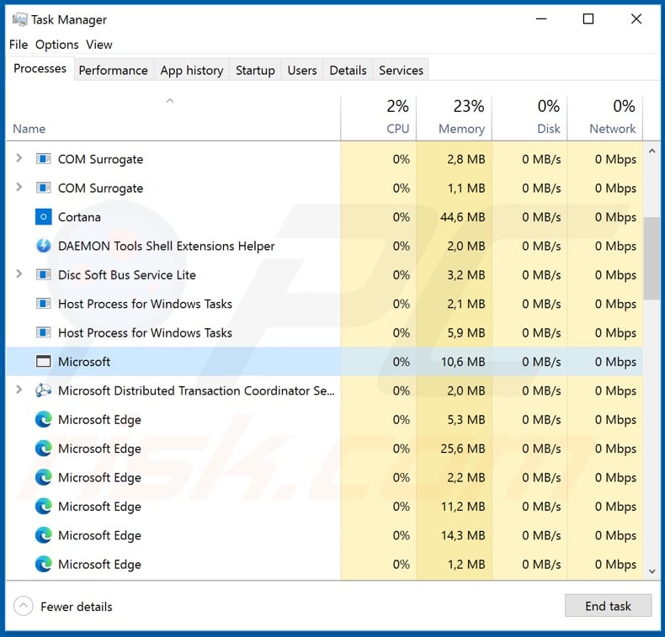This screenshot has width=665, height=637.
Task: Maximize the Task Manager window
Action: click(588, 19)
